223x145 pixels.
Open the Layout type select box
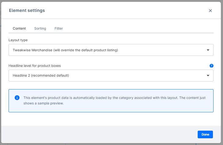pyautogui.click(x=111, y=50)
